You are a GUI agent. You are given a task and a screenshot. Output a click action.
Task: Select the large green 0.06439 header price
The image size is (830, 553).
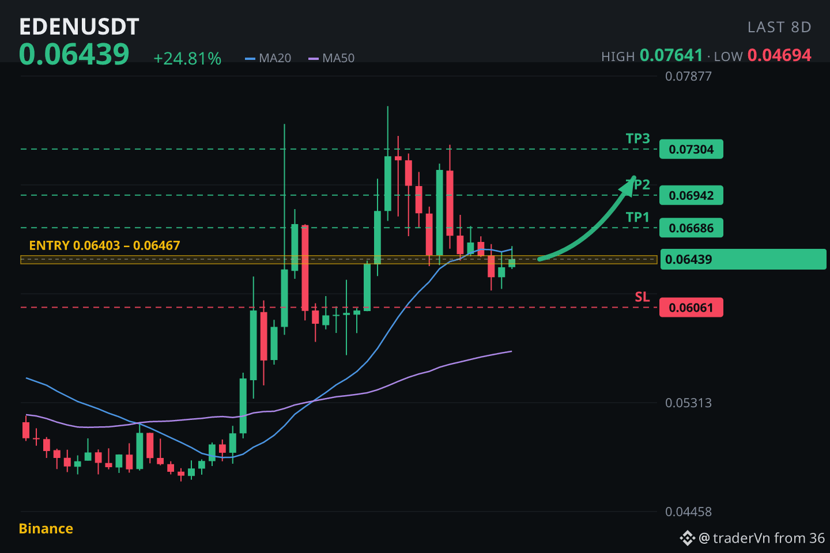click(x=74, y=55)
